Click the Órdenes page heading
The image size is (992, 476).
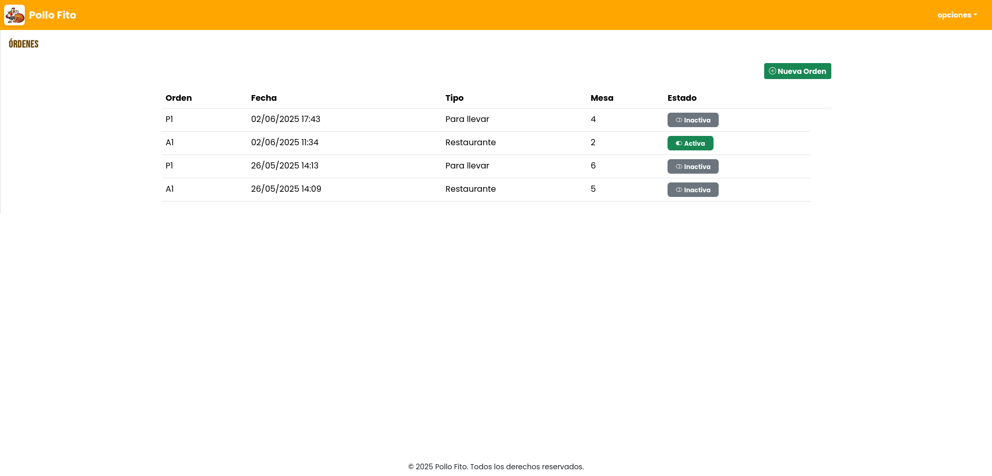click(x=24, y=44)
